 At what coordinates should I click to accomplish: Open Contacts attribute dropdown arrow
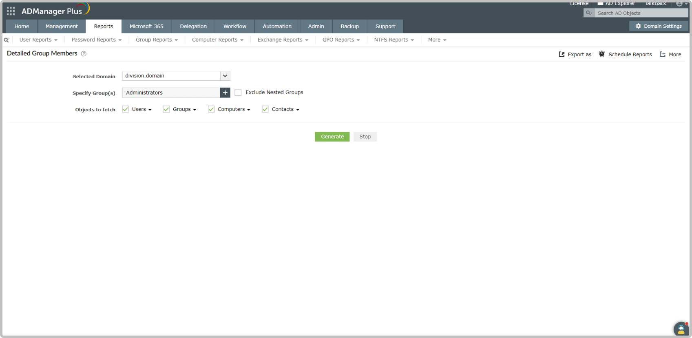click(298, 110)
